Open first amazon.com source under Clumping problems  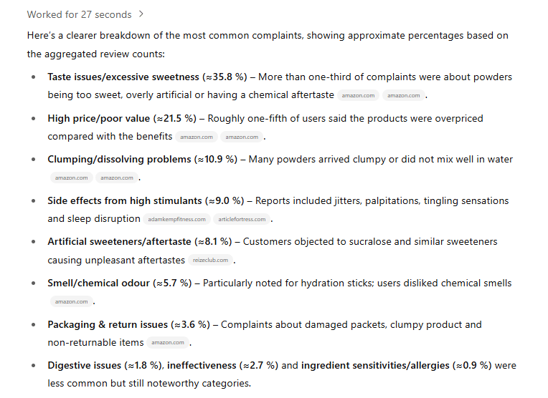click(x=72, y=178)
